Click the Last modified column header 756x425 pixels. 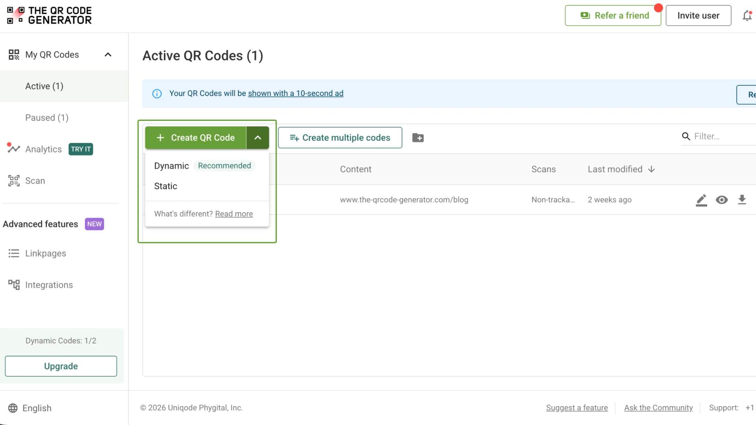click(615, 169)
